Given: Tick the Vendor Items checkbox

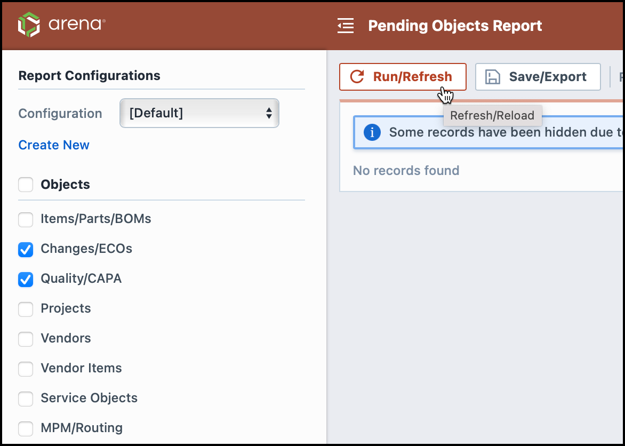Looking at the screenshot, I should point(26,369).
